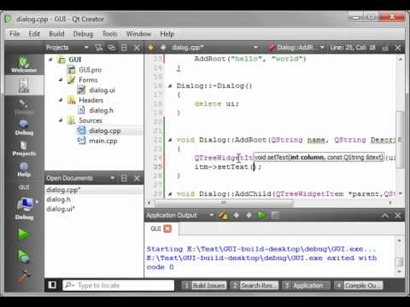Re-run application from output pane
This screenshot has height=307, width=410.
click(261, 215)
